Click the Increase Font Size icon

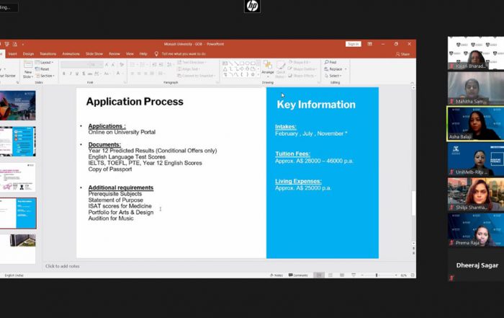coord(107,65)
